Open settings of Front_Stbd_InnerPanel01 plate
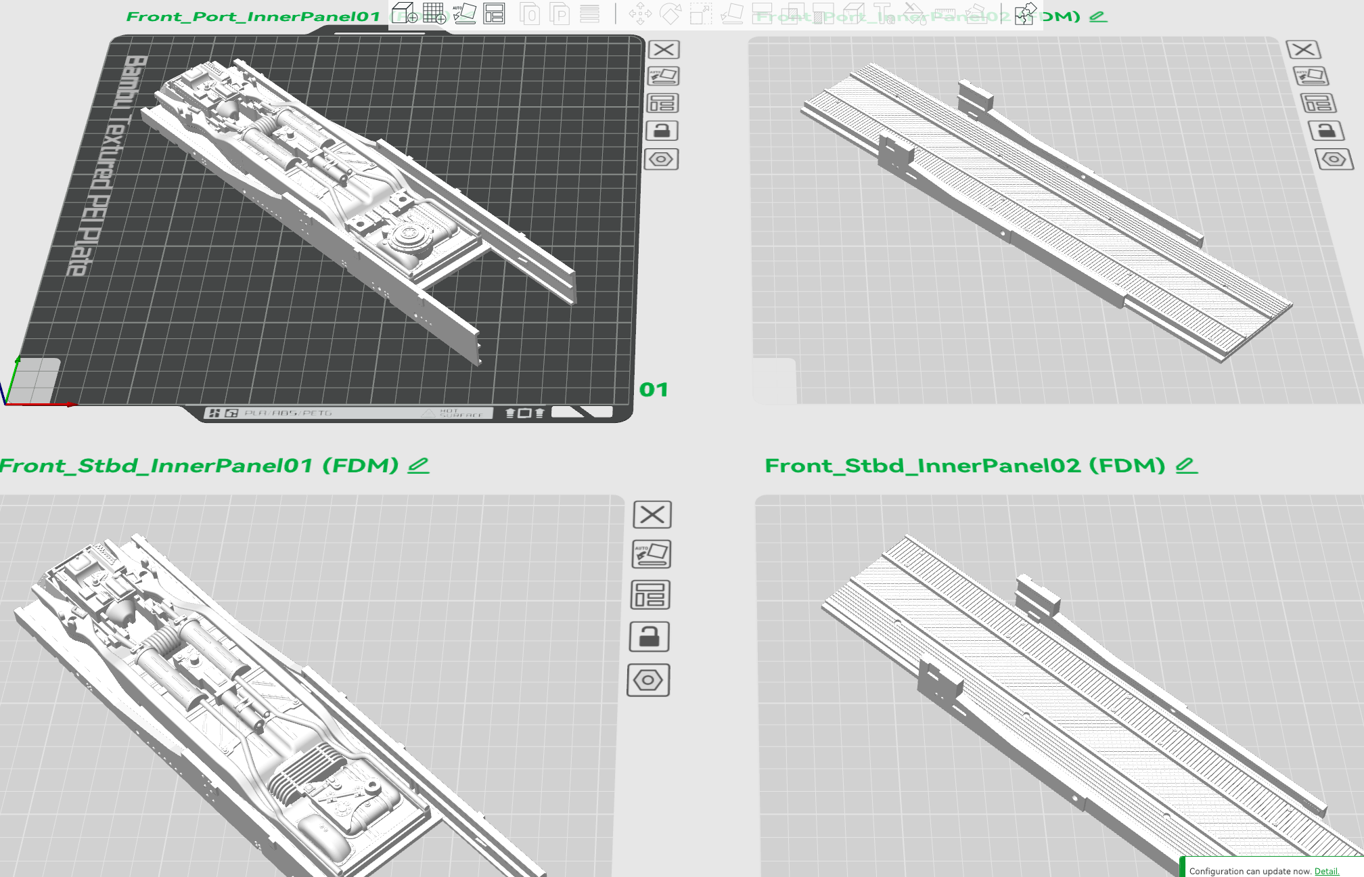The height and width of the screenshot is (877, 1364). point(648,679)
